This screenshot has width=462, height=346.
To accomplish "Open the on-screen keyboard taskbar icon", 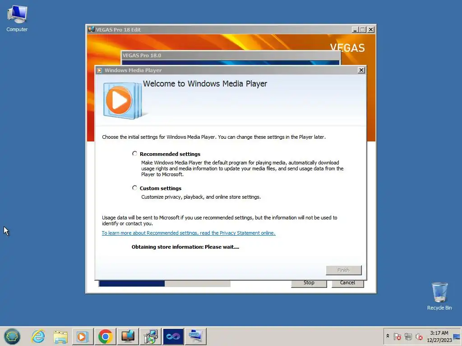I will pyautogui.click(x=196, y=337).
